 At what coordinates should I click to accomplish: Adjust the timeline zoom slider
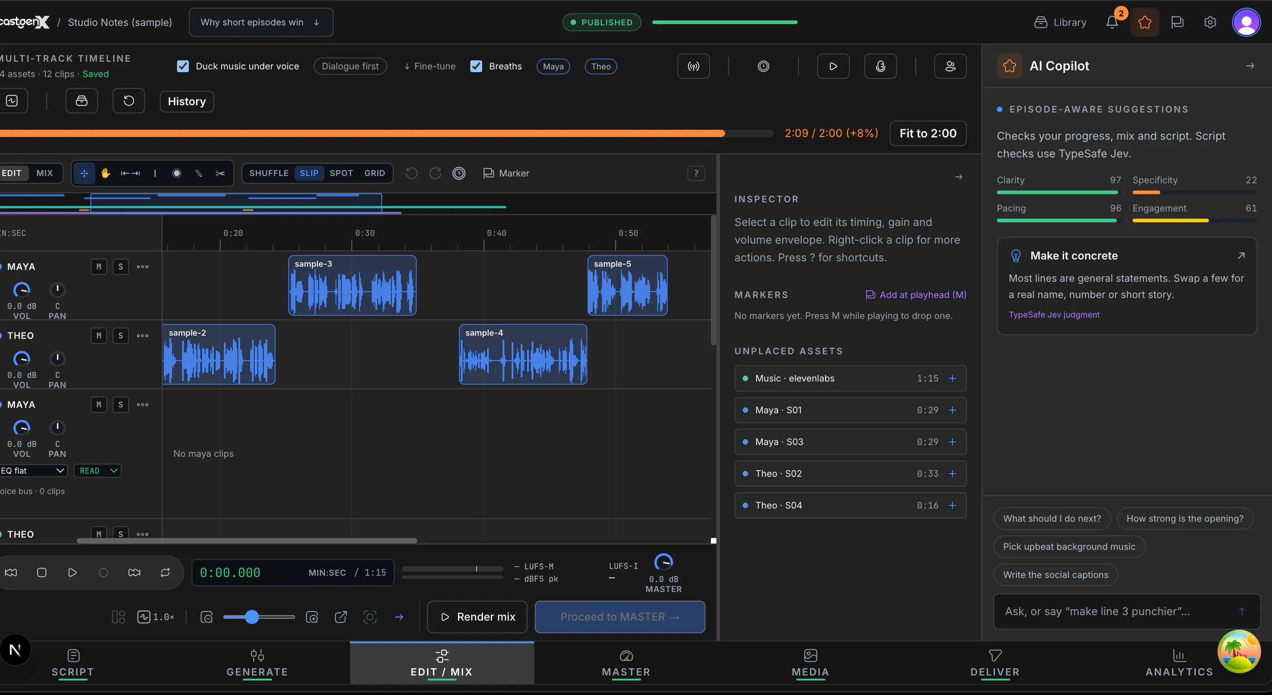[x=259, y=617]
